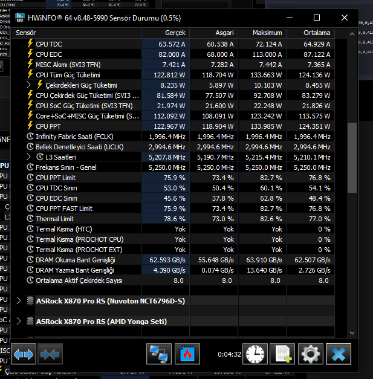Image resolution: width=373 pixels, height=379 pixels.
Task: Minimize the HWiNFO sensor window
Action: (290, 18)
